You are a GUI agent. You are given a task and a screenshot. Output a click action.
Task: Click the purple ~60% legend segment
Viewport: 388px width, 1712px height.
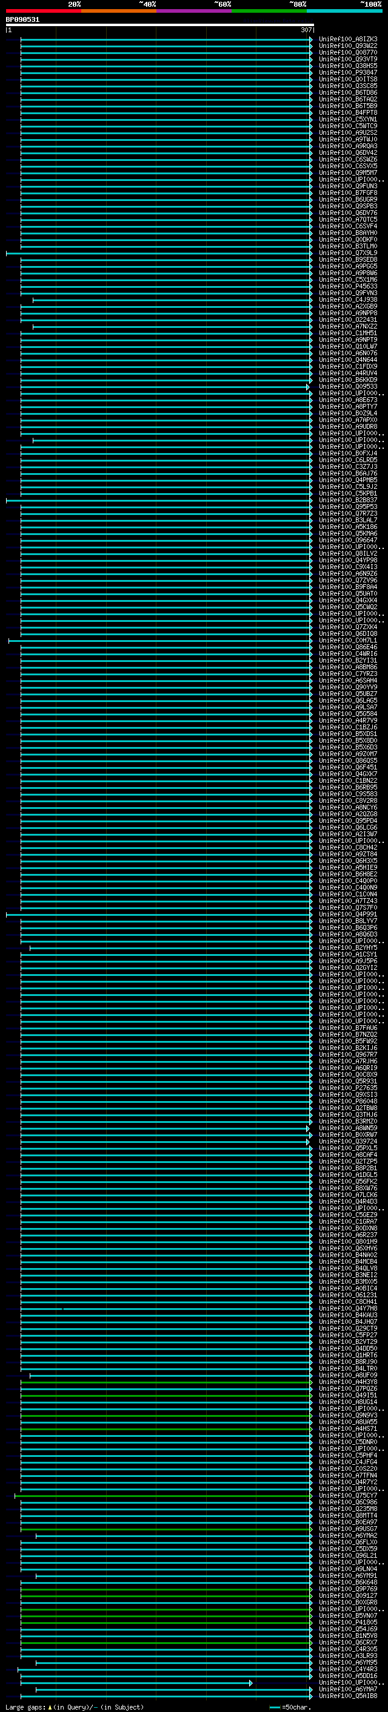pos(195,11)
